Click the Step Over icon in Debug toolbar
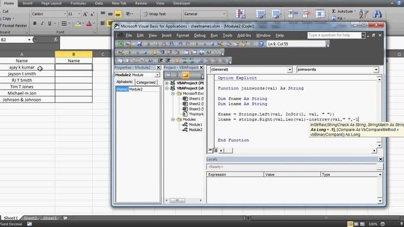Image resolution: width=404 pixels, height=227 pixels. [170, 52]
